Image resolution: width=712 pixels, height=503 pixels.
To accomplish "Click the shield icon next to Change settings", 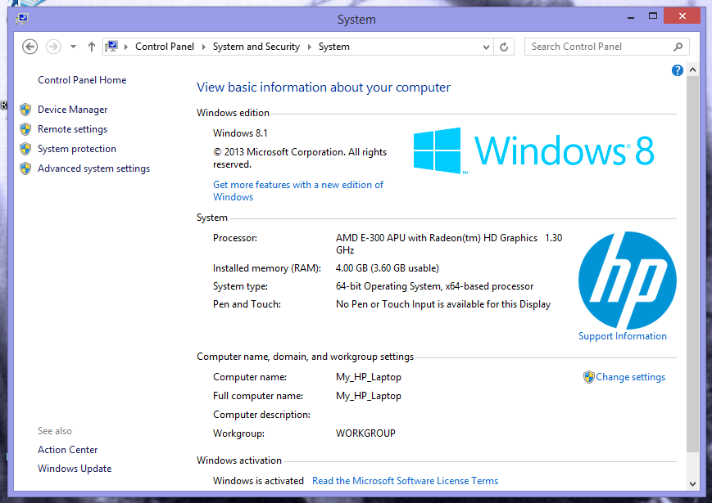I will [589, 377].
